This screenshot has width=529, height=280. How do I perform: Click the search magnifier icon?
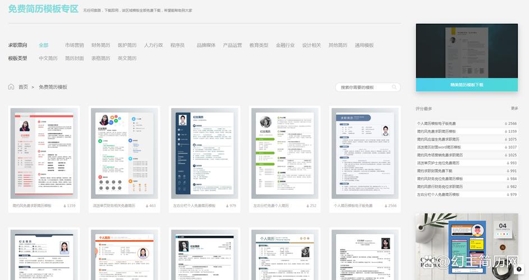[x=394, y=87]
